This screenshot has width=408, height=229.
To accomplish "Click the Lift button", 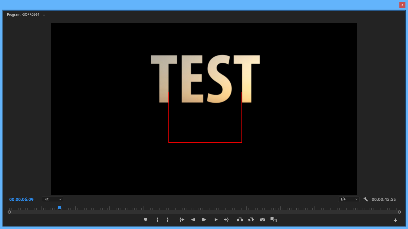I will [x=240, y=220].
